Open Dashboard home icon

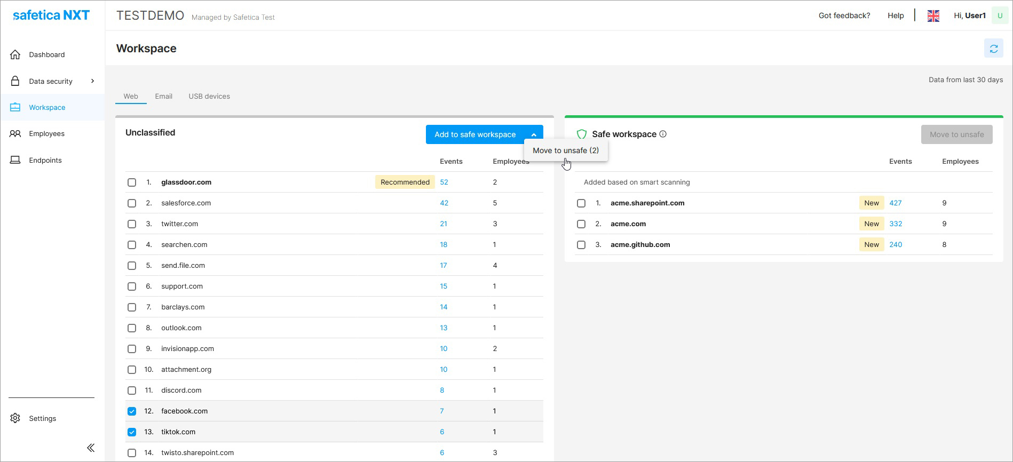coord(15,54)
